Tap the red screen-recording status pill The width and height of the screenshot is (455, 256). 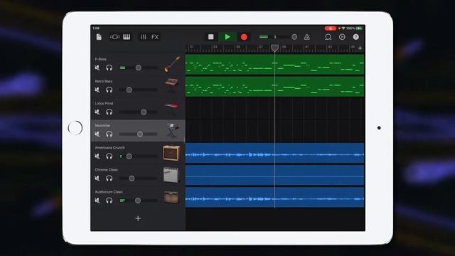[x=330, y=28]
